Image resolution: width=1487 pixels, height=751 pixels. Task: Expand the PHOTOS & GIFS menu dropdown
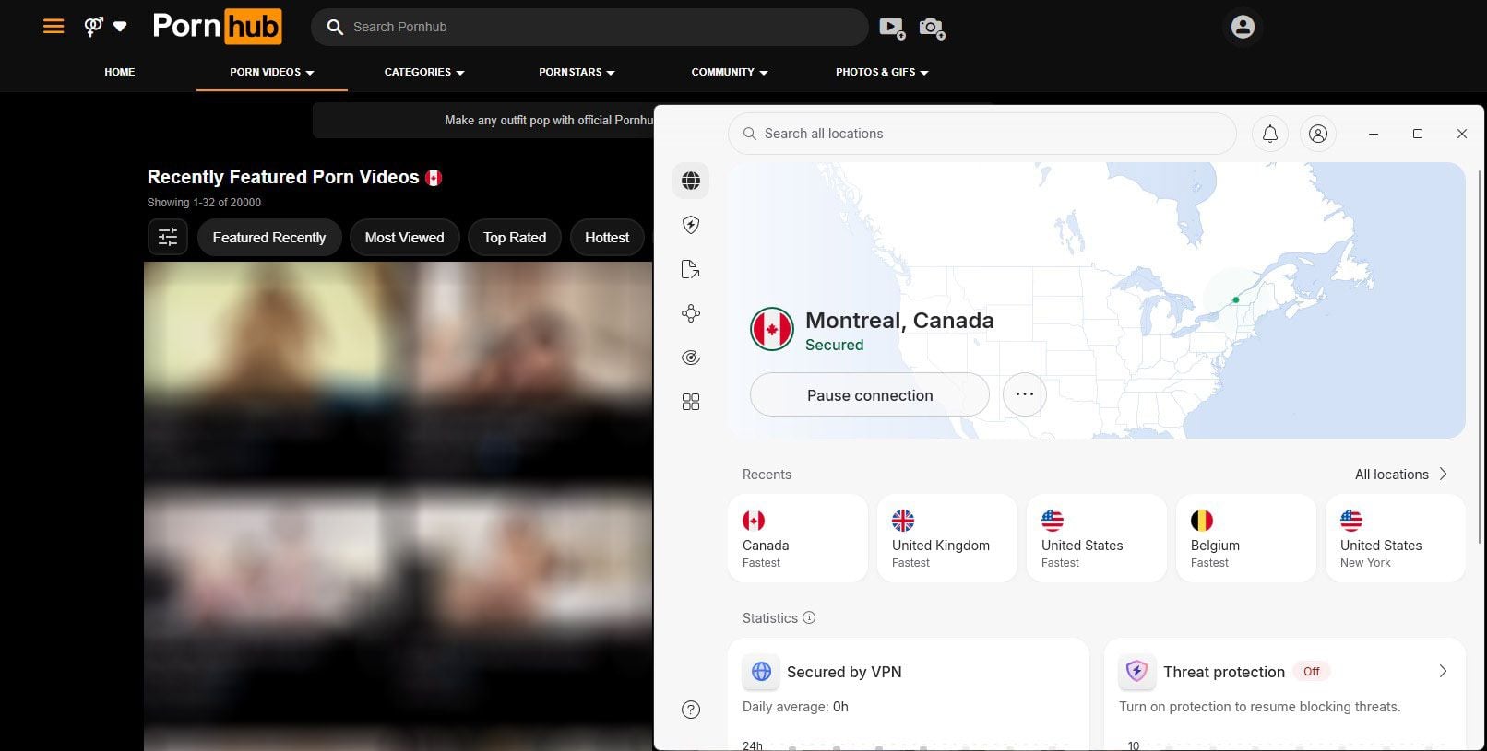pos(882,72)
